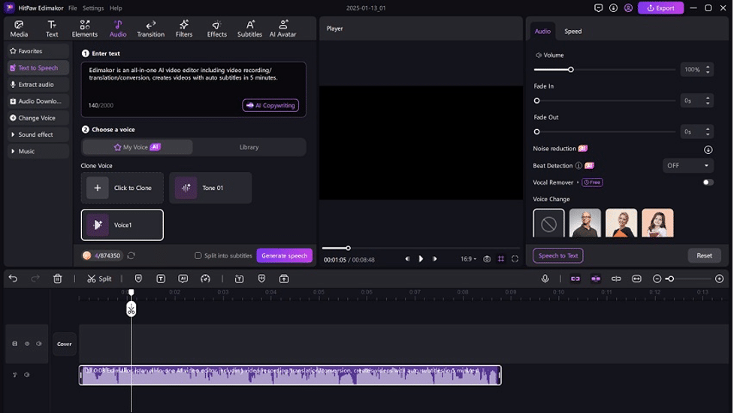
Task: Open the Text tool panel
Action: point(52,29)
